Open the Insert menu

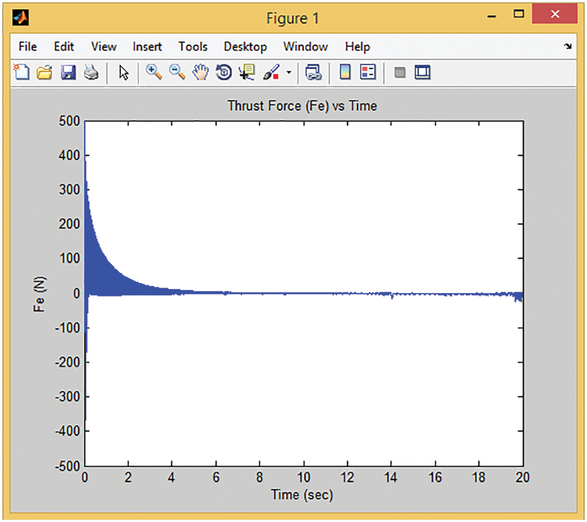tap(147, 47)
